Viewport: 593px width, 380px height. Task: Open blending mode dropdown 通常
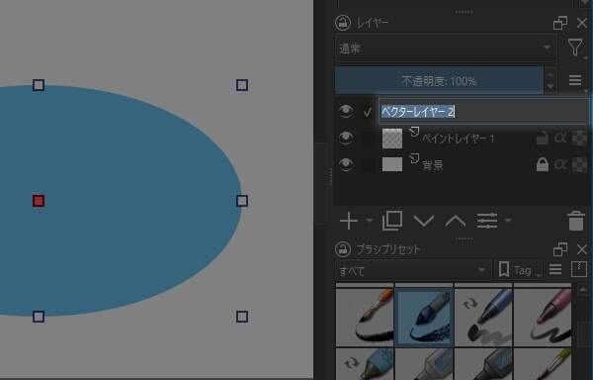pos(446,48)
